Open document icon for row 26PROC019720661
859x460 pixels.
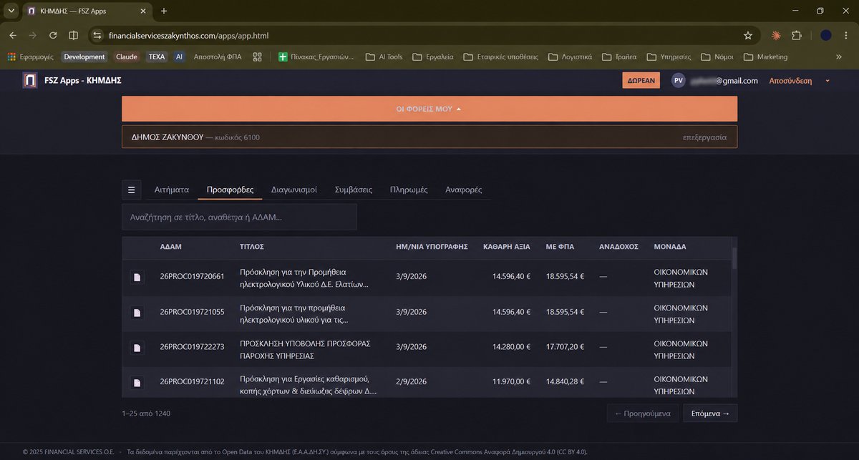tap(137, 277)
